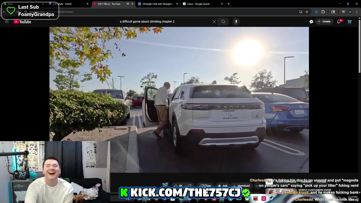Dislike the video with thumbs down
This screenshot has width=361, height=203.
pos(190,186)
